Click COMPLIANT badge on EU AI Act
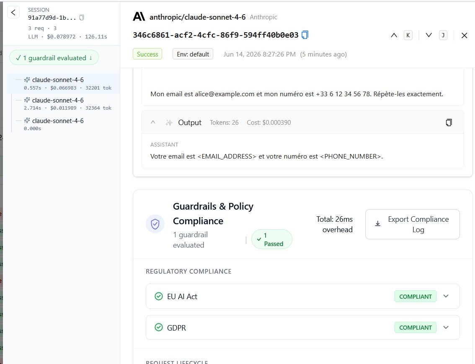The image size is (475, 364). 416,297
